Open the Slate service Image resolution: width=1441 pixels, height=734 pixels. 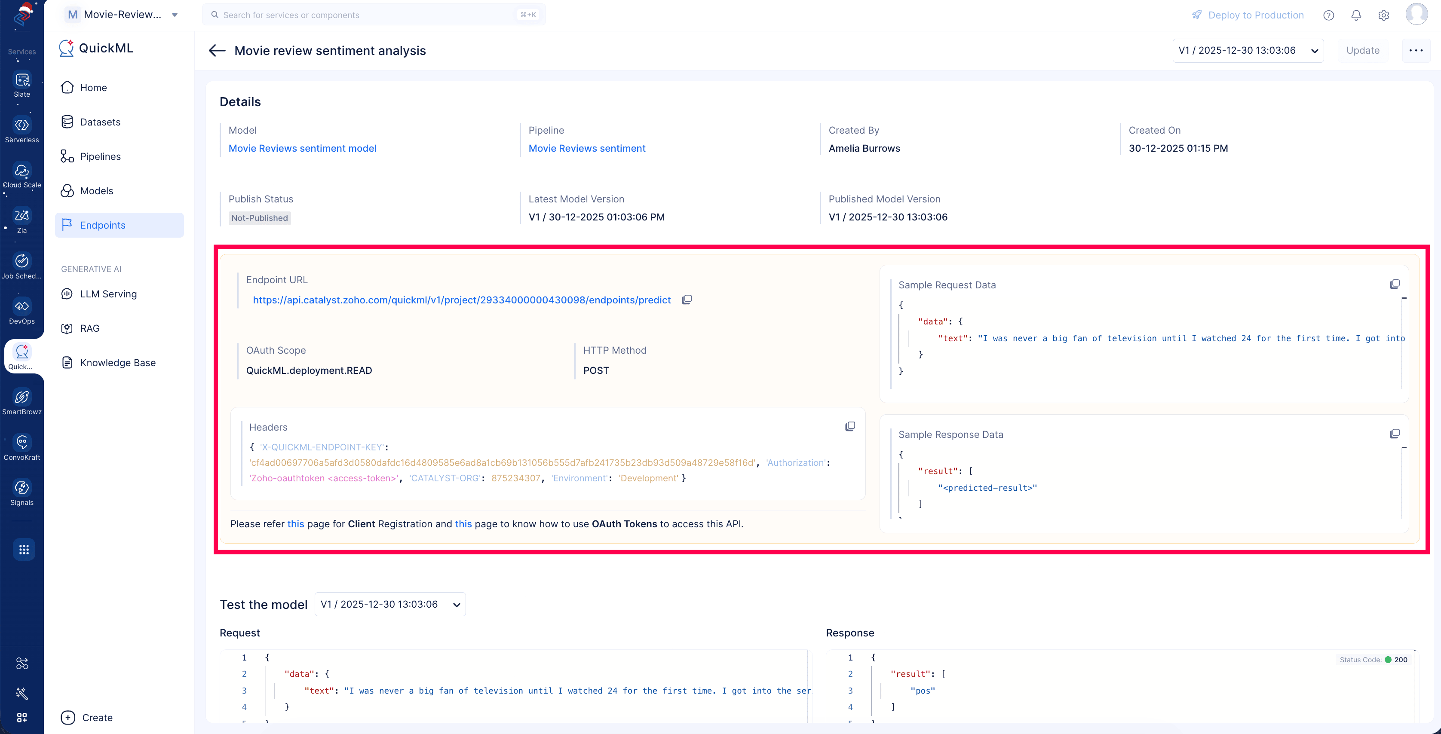point(22,85)
